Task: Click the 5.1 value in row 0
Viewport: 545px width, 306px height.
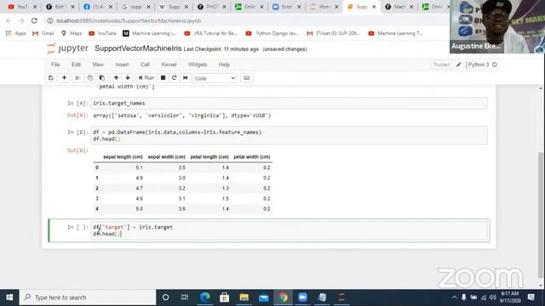Action: 140,167
